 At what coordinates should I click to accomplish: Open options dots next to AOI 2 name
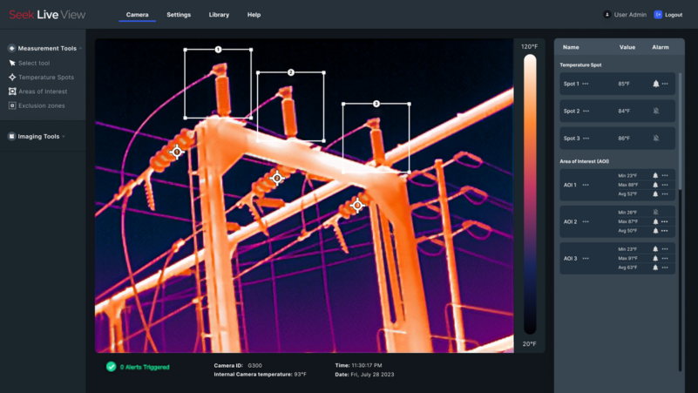pos(586,221)
